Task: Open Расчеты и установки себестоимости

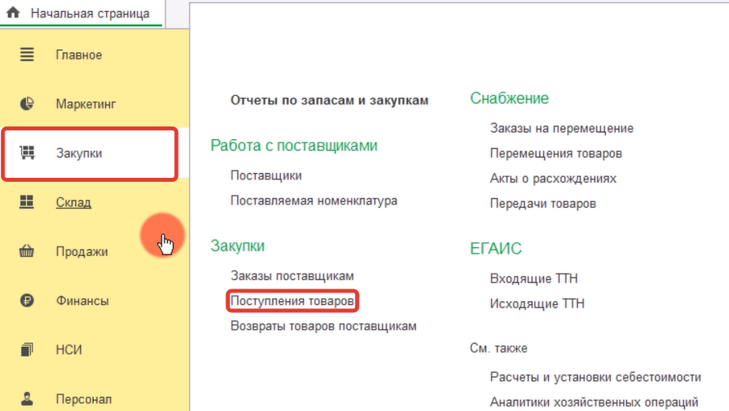Action: 595,376
